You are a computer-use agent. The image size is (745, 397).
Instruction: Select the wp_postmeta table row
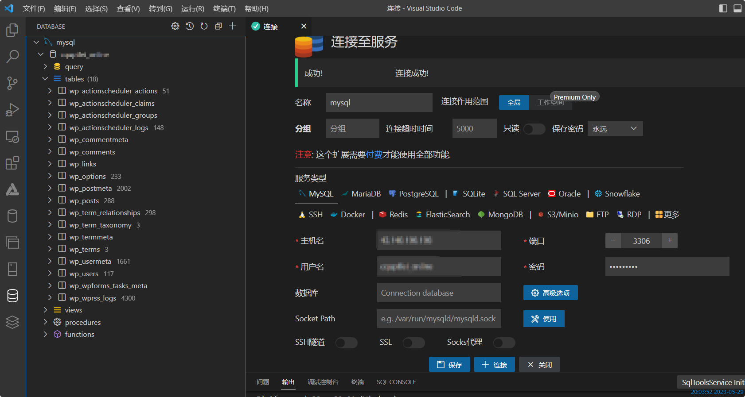(136, 189)
